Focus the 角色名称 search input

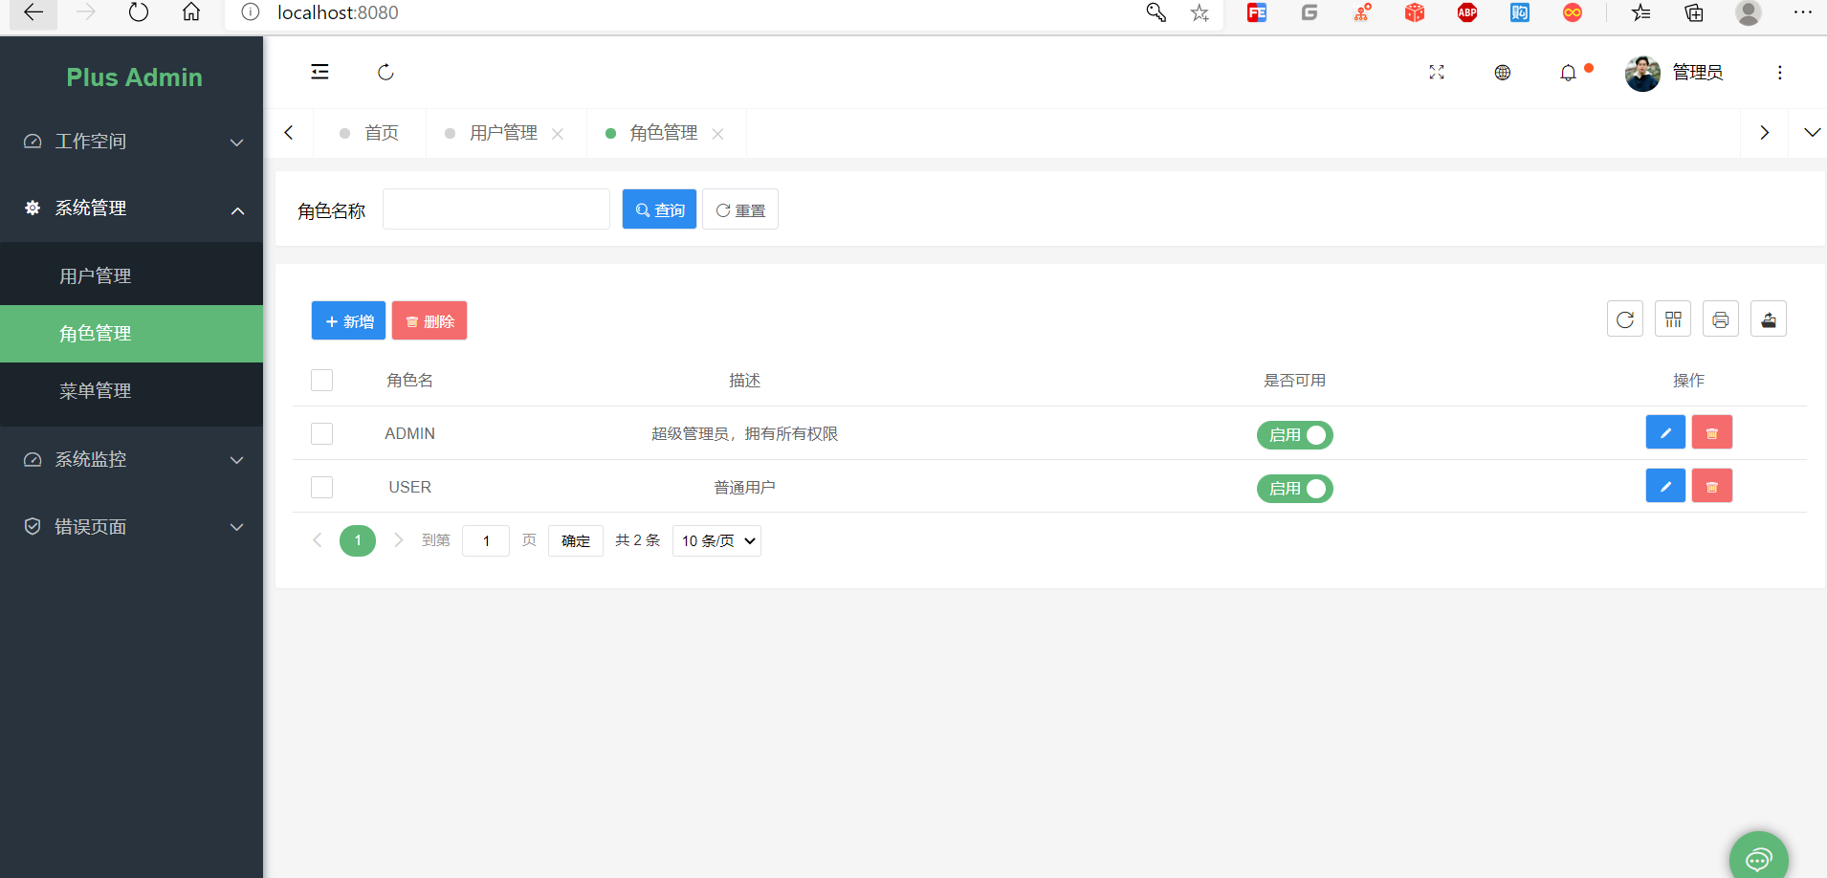[496, 209]
